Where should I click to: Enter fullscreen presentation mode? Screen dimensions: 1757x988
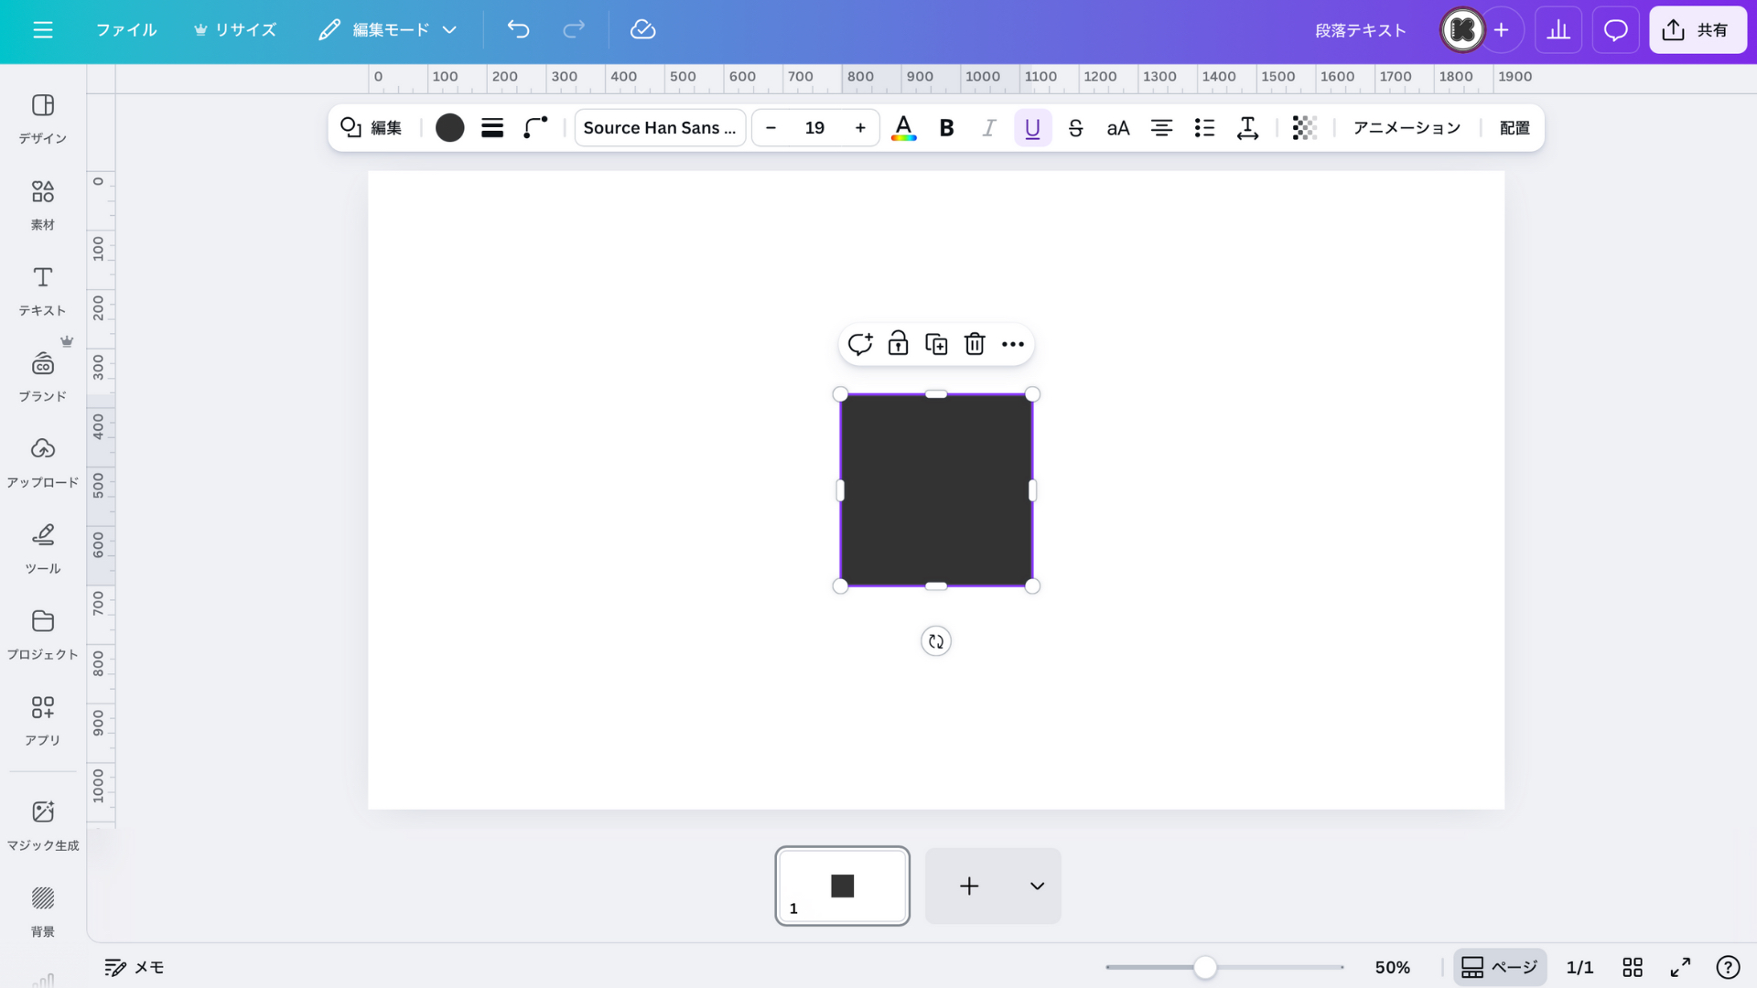tap(1680, 967)
